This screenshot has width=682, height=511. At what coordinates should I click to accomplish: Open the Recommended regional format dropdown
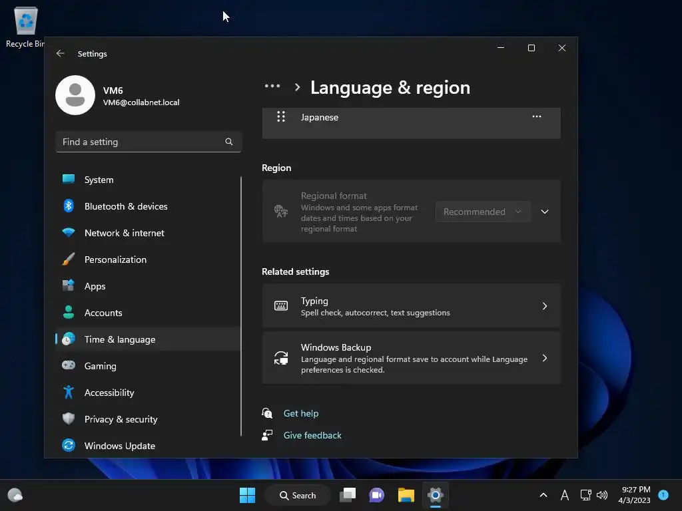484,212
